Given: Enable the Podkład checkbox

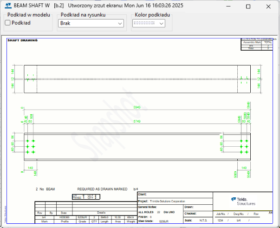Looking at the screenshot, I should [x=7, y=23].
